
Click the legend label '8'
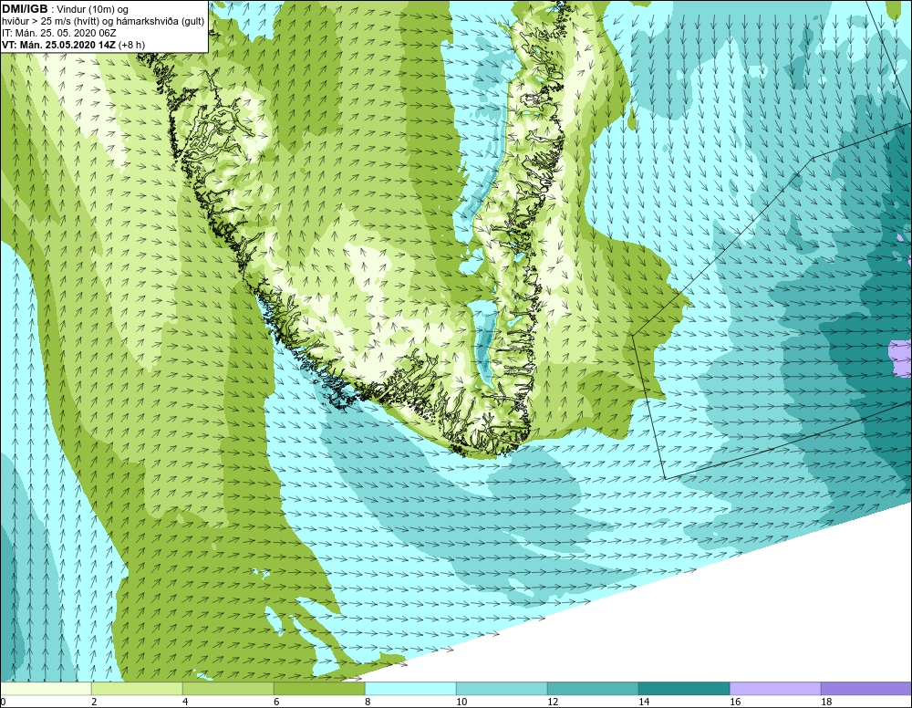(x=368, y=703)
